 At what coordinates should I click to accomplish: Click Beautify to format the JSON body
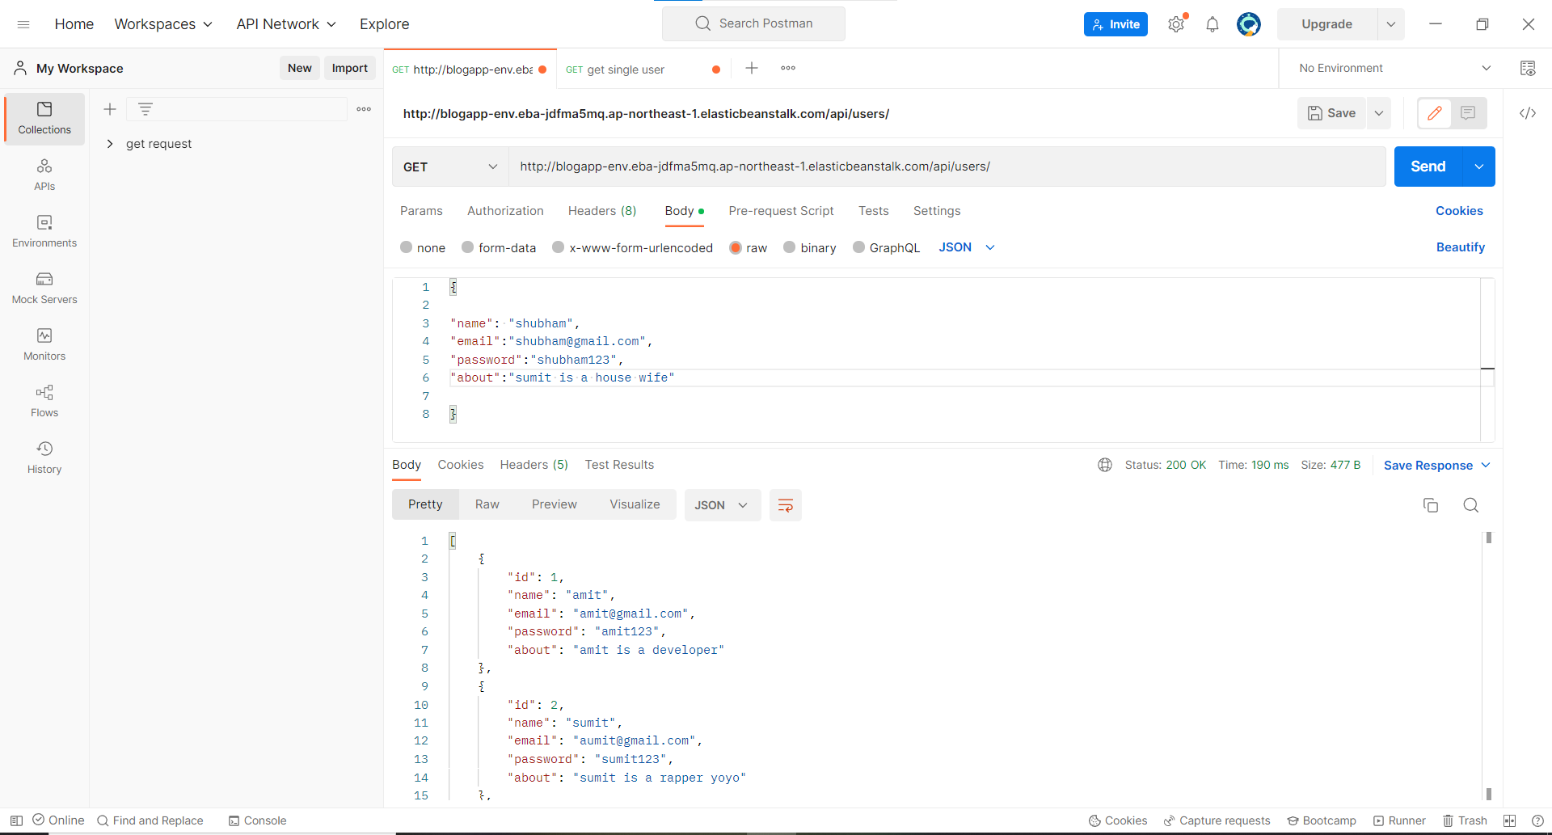[1461, 247]
